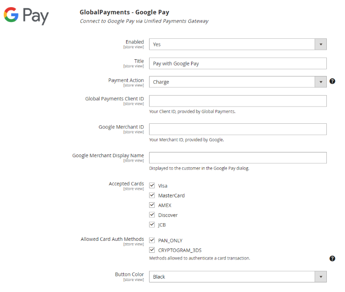The height and width of the screenshot is (292, 345).
Task: Open the Enabled dropdown
Action: 237,44
